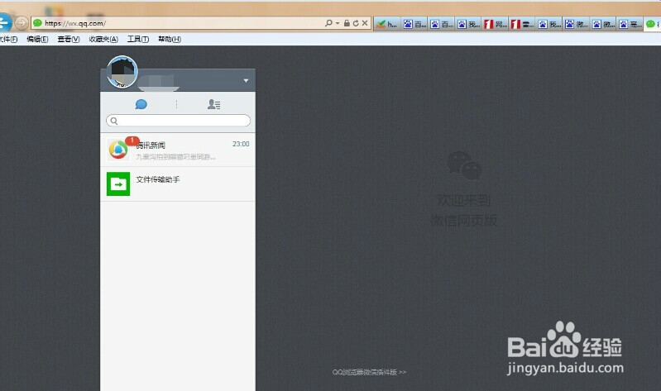
Task: Open the 收藏夹(A) menu
Action: [103, 39]
